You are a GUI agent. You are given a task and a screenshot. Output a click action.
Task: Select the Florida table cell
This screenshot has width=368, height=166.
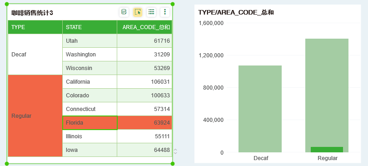click(x=90, y=122)
